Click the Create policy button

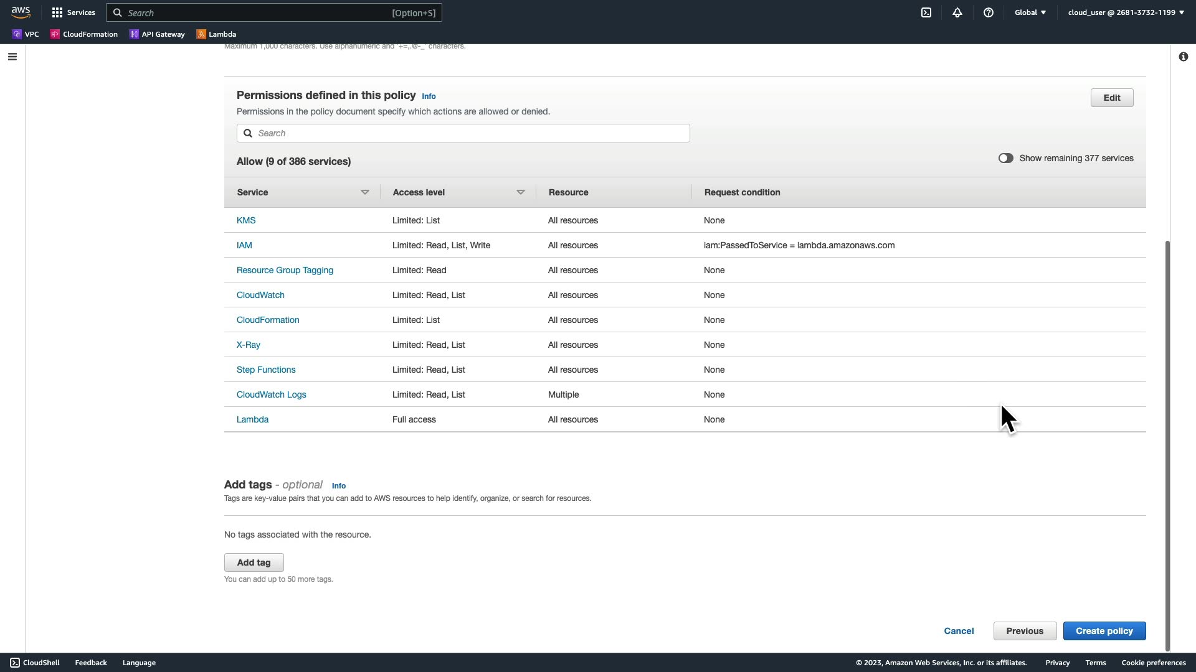pos(1104,631)
